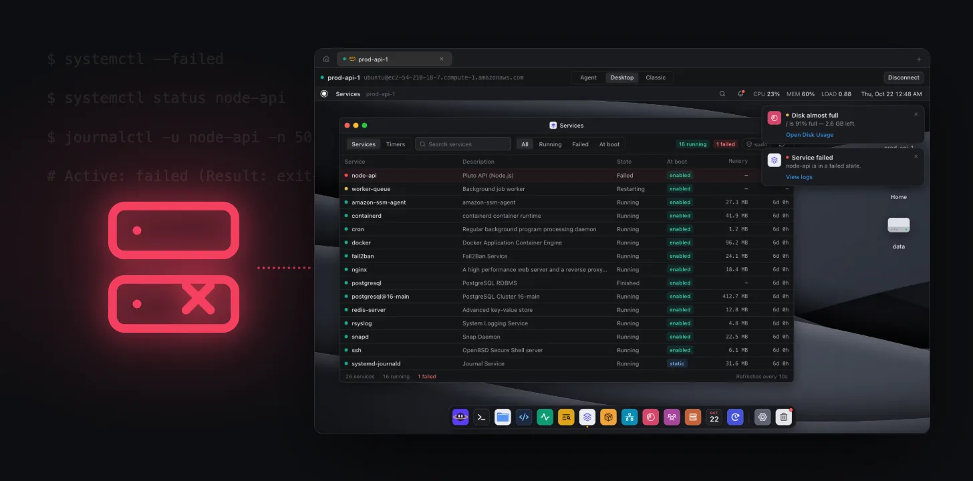This screenshot has height=481, width=973.
Task: Switch to the Agent view
Action: tap(588, 77)
